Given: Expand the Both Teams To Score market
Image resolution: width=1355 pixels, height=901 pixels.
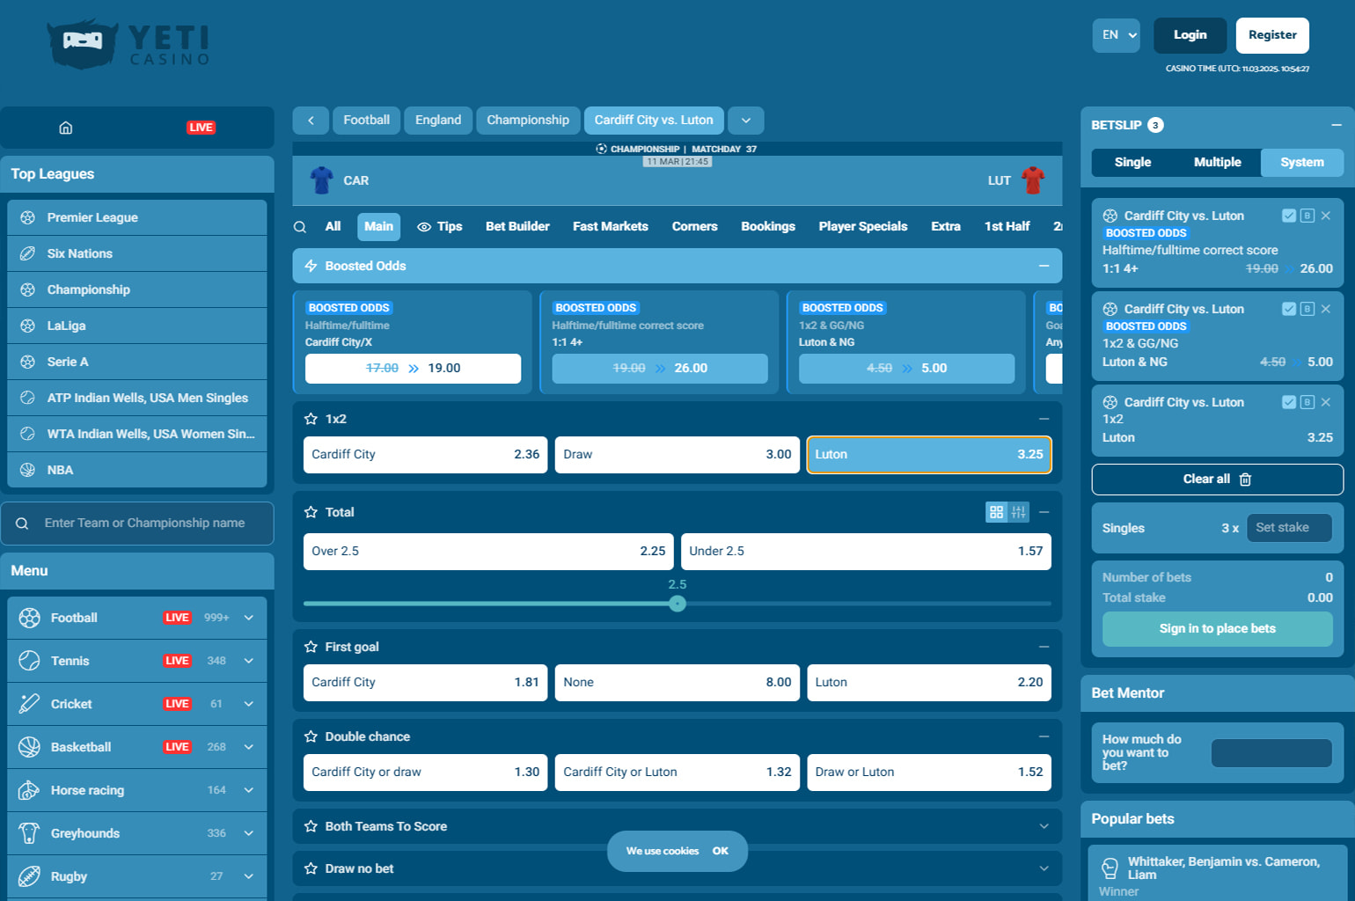Looking at the screenshot, I should click(x=1044, y=826).
